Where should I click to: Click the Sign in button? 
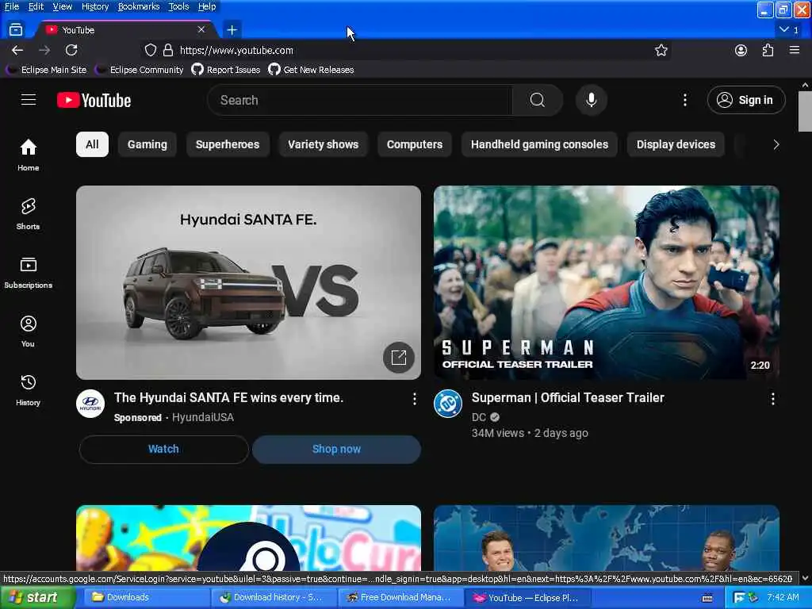pyautogui.click(x=745, y=100)
